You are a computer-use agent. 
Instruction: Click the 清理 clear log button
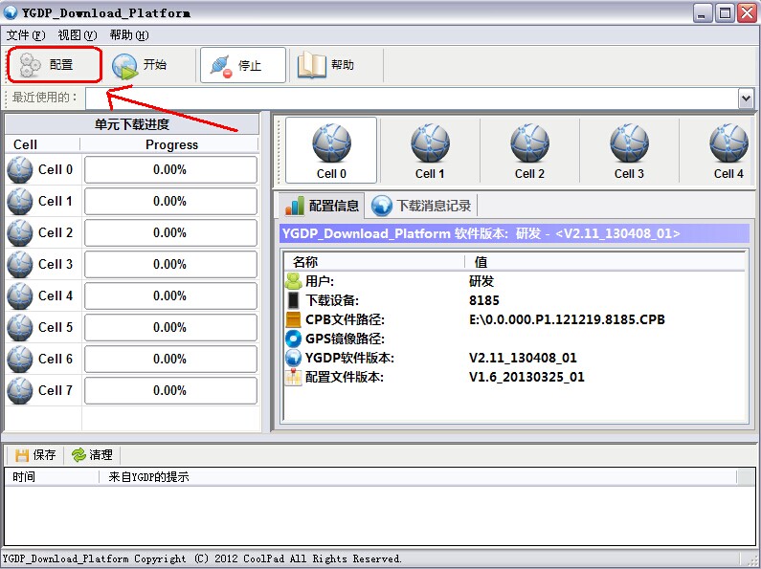(92, 455)
